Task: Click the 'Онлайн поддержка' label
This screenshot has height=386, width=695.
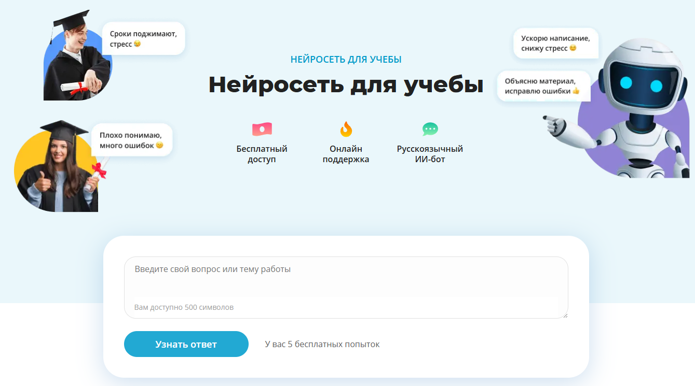Action: (x=346, y=154)
